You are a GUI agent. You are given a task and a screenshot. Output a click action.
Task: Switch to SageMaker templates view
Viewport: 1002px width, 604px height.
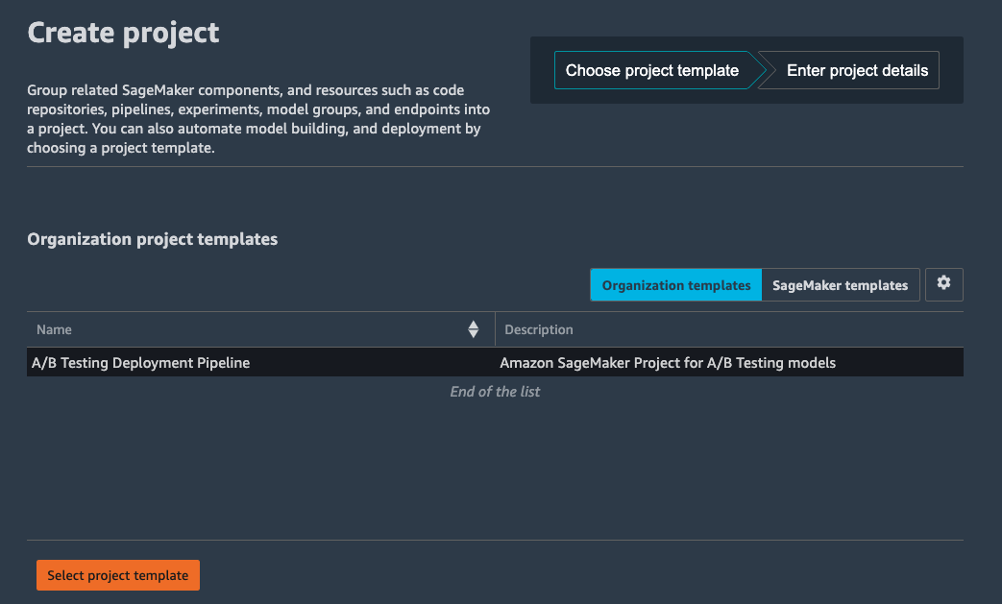click(x=840, y=285)
